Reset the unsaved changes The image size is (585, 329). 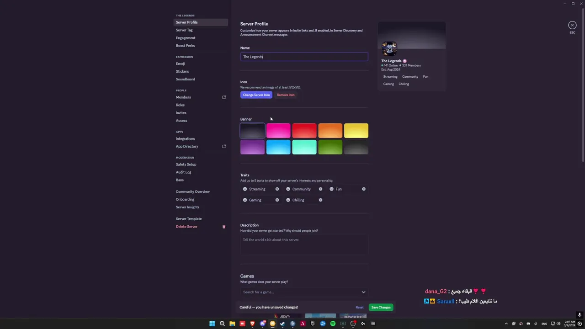[360, 308]
